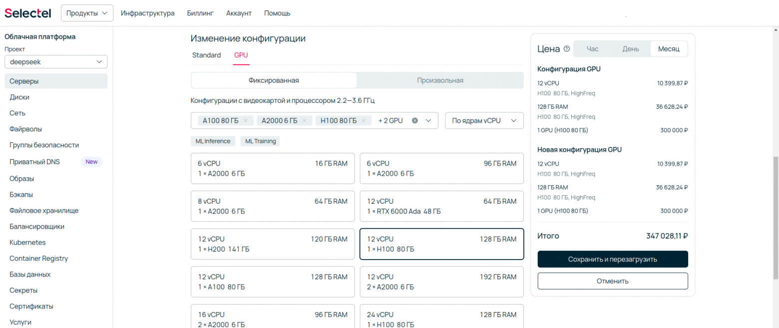Remove the H100 80 ГБ filter chip
The width and height of the screenshot is (779, 328).
(364, 120)
